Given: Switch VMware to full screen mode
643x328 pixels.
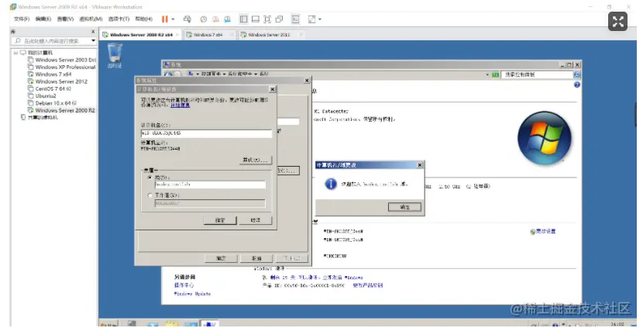Looking at the screenshot, I should tap(267, 19).
